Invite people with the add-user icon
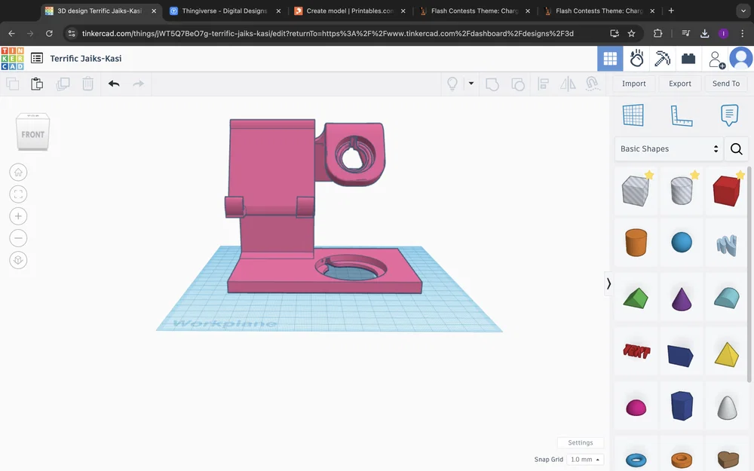This screenshot has height=471, width=754. (716, 60)
